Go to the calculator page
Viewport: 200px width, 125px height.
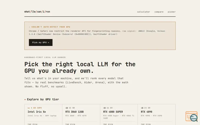(x=143, y=12)
